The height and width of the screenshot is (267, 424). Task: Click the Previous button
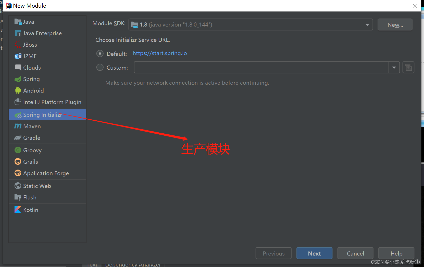pyautogui.click(x=273, y=253)
